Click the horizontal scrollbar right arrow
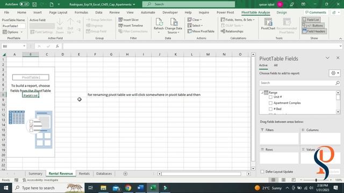The width and height of the screenshot is (344, 193). click(x=248, y=174)
